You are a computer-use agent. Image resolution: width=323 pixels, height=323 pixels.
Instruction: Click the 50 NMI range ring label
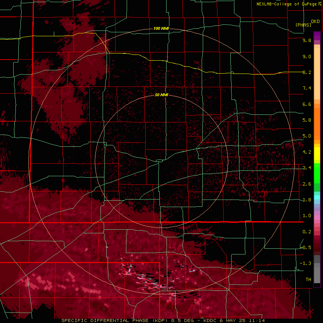[x=161, y=95]
